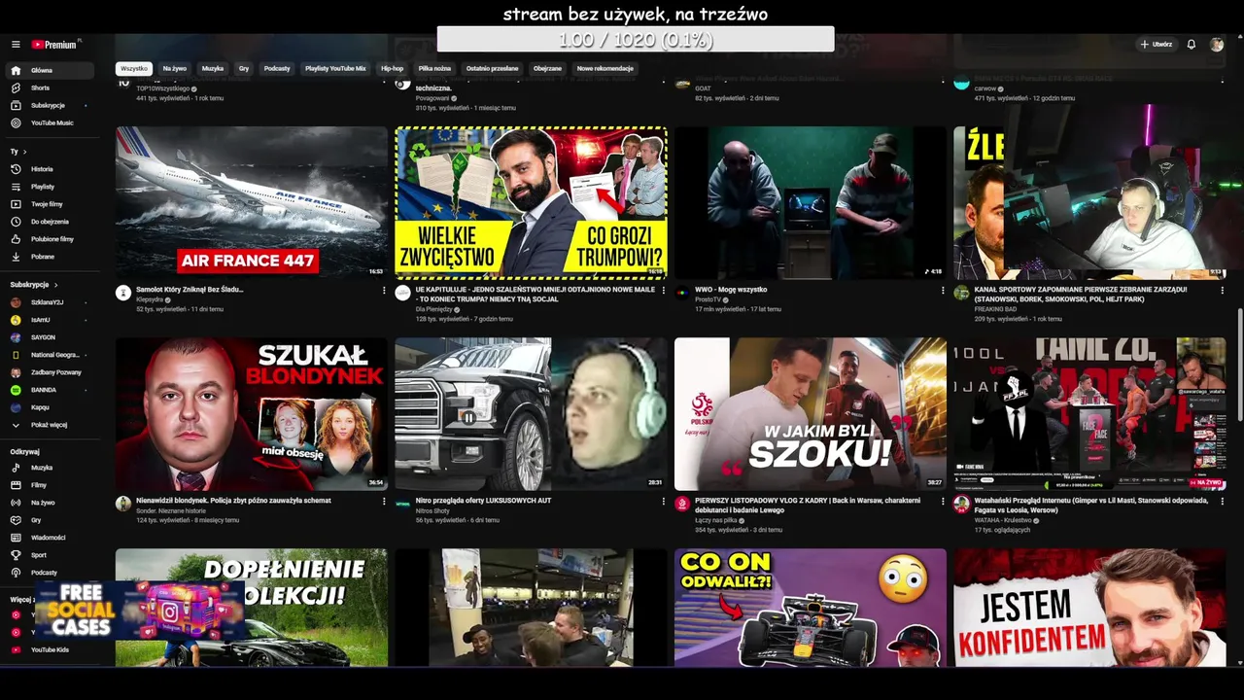Expand the Subskrypcje section header
Viewport: 1244px width, 700px height.
[x=34, y=285]
